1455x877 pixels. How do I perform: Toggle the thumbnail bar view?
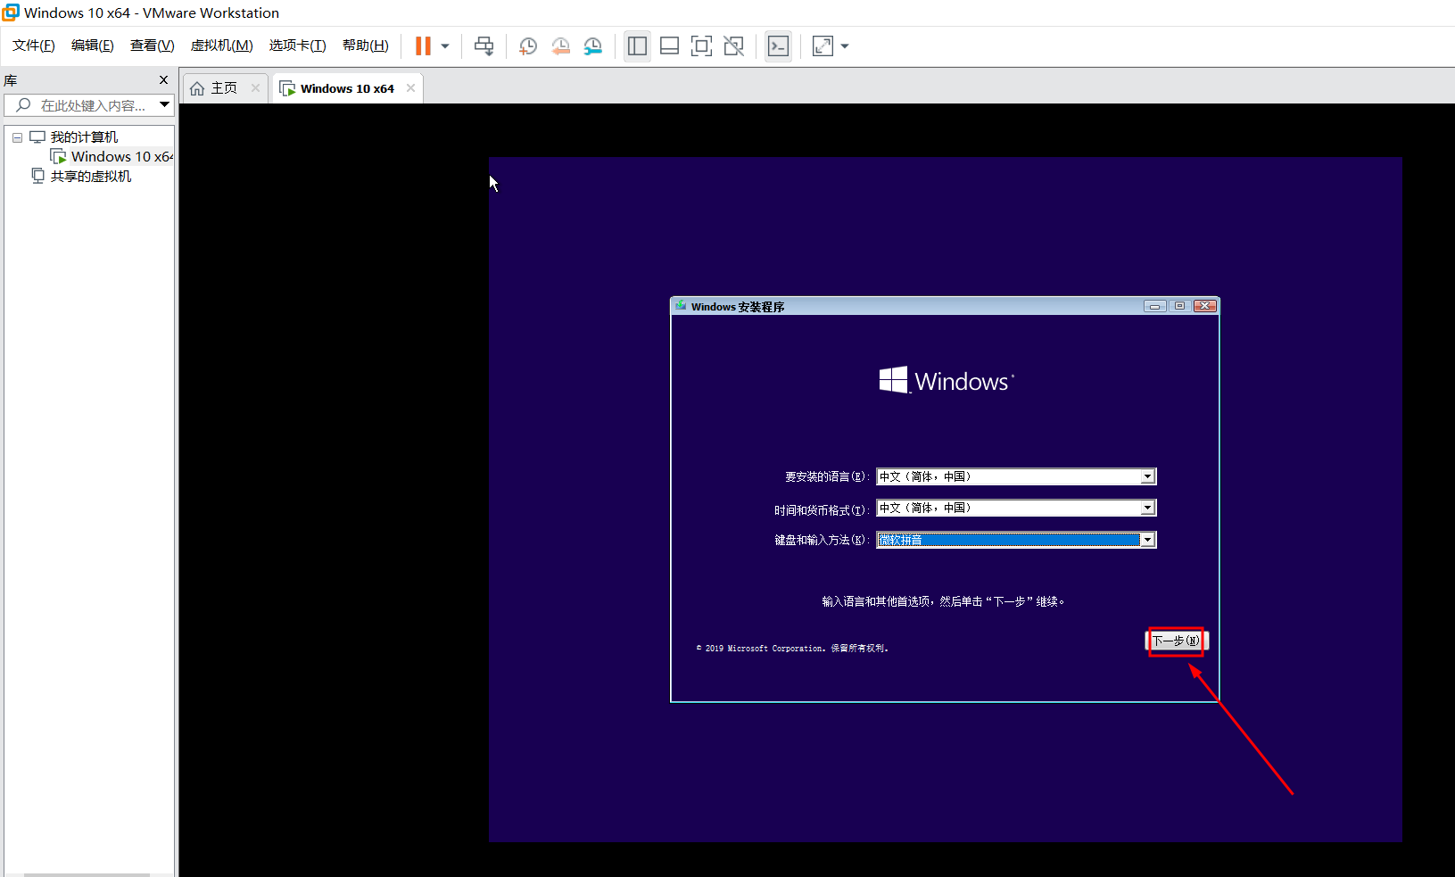coord(669,46)
